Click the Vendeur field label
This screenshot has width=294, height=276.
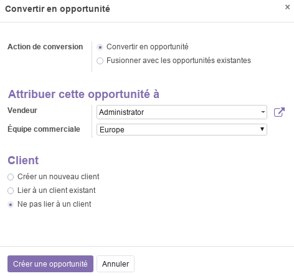22,110
